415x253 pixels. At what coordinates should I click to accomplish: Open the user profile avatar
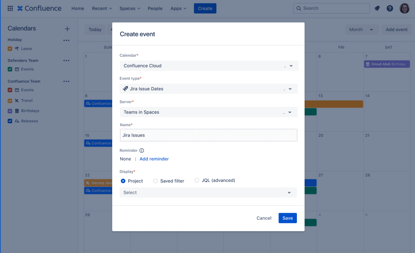tap(404, 9)
